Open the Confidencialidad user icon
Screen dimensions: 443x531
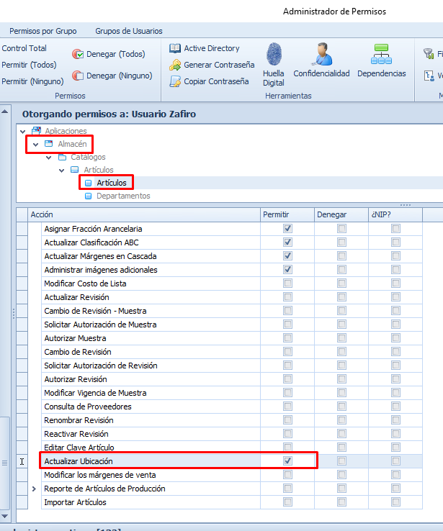coord(321,55)
